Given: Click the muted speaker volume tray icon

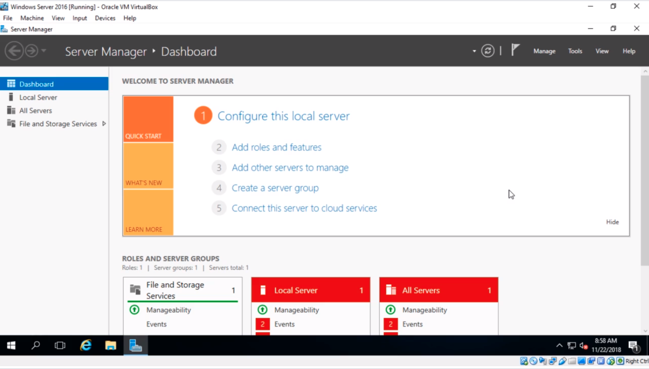Looking at the screenshot, I should pos(584,345).
